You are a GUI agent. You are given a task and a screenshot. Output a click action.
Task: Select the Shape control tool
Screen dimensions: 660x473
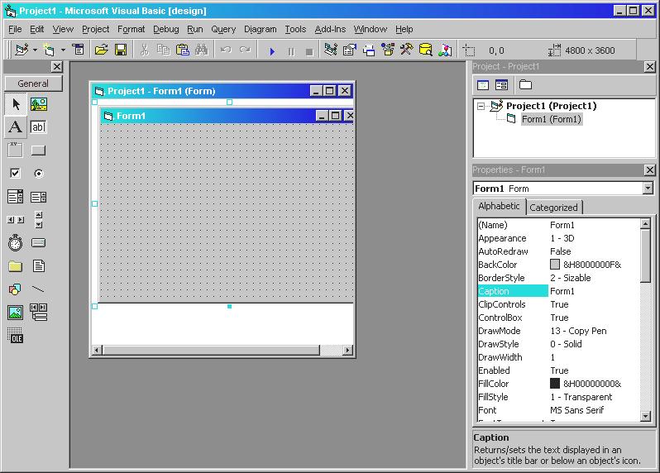pyautogui.click(x=16, y=289)
